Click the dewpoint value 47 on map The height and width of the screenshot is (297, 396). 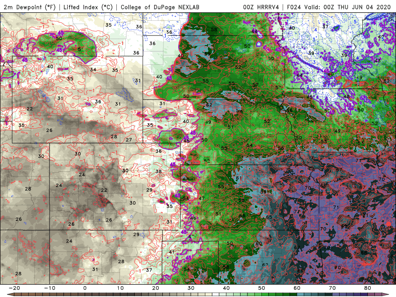(x=201, y=198)
